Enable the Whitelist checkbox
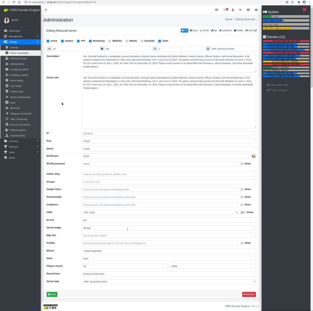 (x=110, y=41)
